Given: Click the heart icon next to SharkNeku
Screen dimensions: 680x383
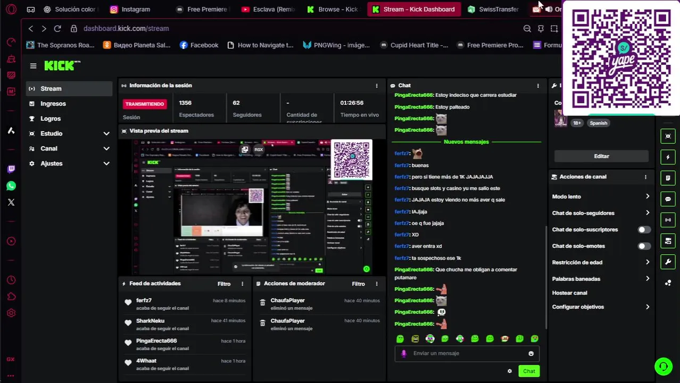Looking at the screenshot, I should (128, 322).
